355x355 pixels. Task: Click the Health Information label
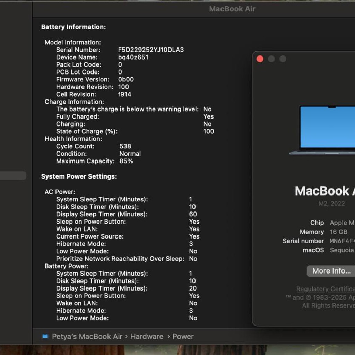coord(73,139)
